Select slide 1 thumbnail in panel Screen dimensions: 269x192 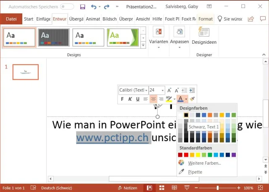[26, 72]
